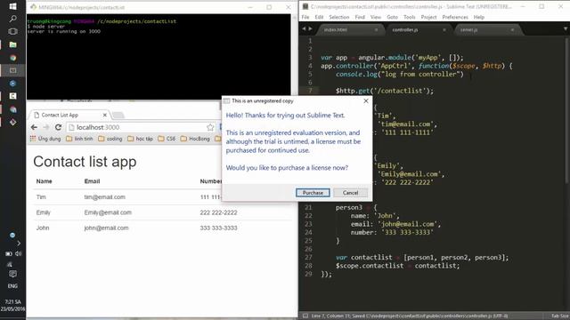Open Sublime Text Goto menu

point(392,17)
